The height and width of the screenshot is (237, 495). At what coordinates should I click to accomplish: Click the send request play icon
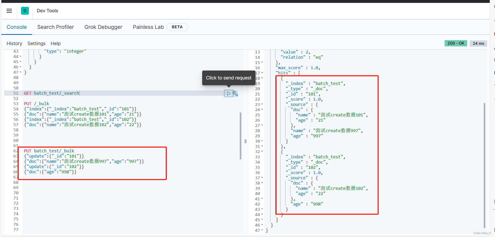point(228,93)
